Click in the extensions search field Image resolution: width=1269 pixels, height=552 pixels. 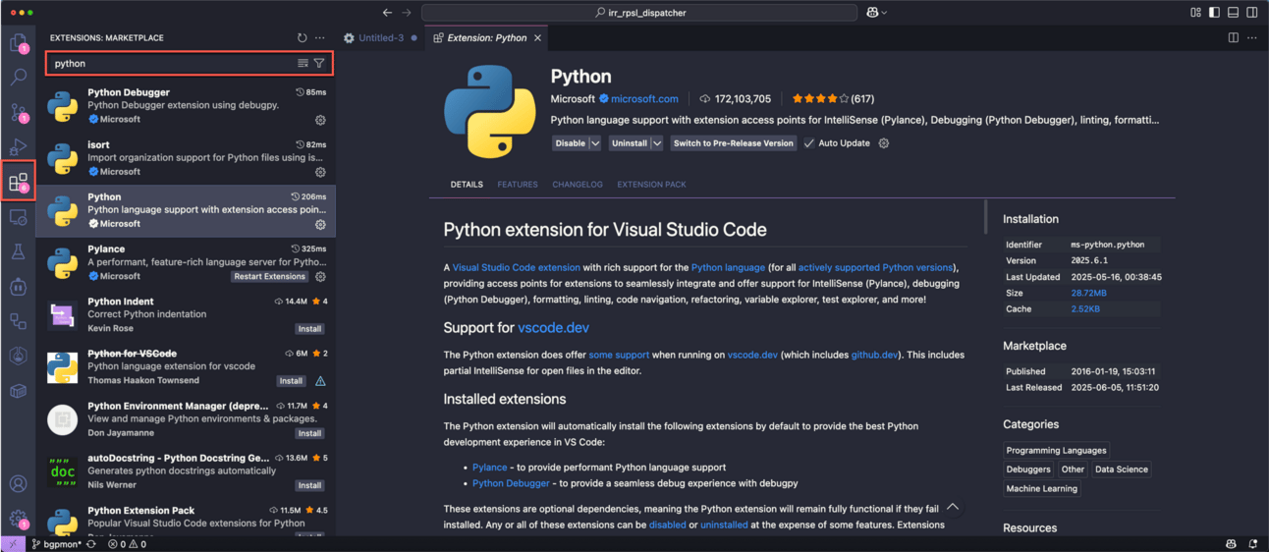[167, 64]
